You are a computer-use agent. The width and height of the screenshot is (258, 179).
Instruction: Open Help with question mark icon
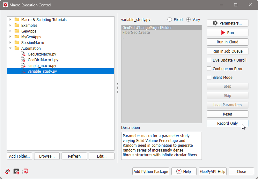[184, 171]
